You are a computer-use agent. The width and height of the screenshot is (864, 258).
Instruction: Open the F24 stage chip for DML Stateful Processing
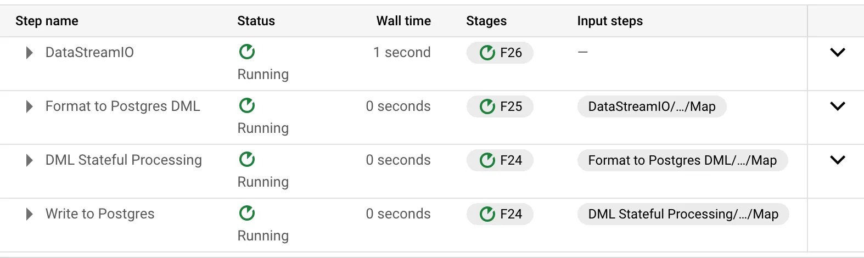[x=500, y=160]
